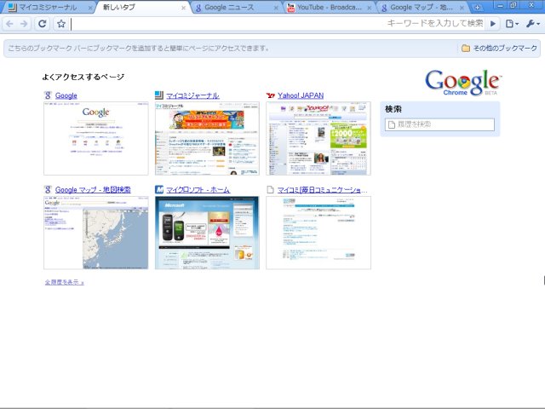The image size is (545, 409).
Task: Open the wrench tools menu
Action: (x=532, y=24)
